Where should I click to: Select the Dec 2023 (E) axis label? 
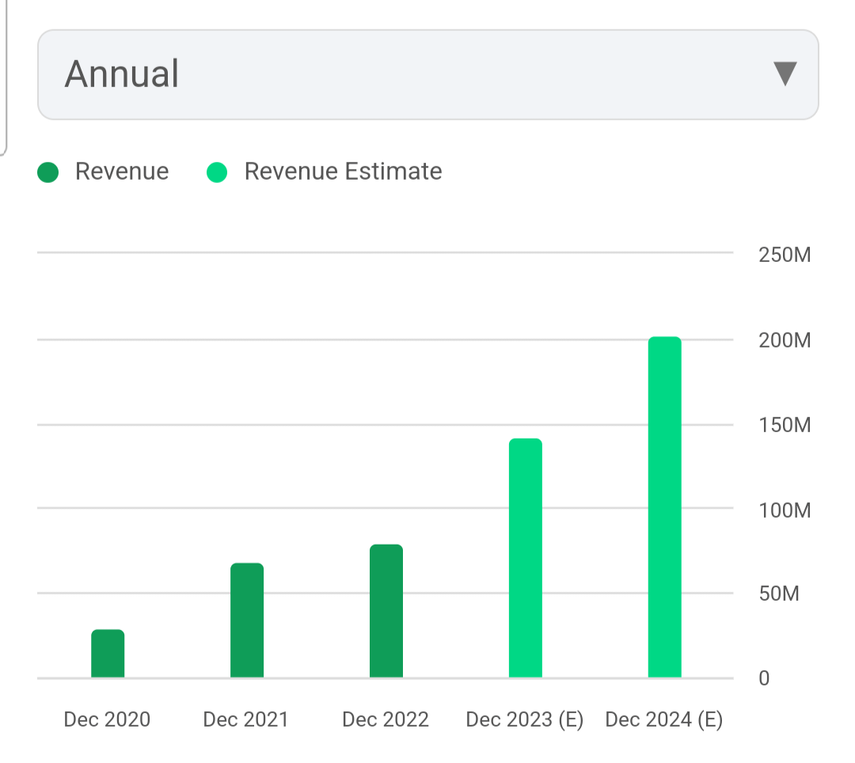click(525, 719)
